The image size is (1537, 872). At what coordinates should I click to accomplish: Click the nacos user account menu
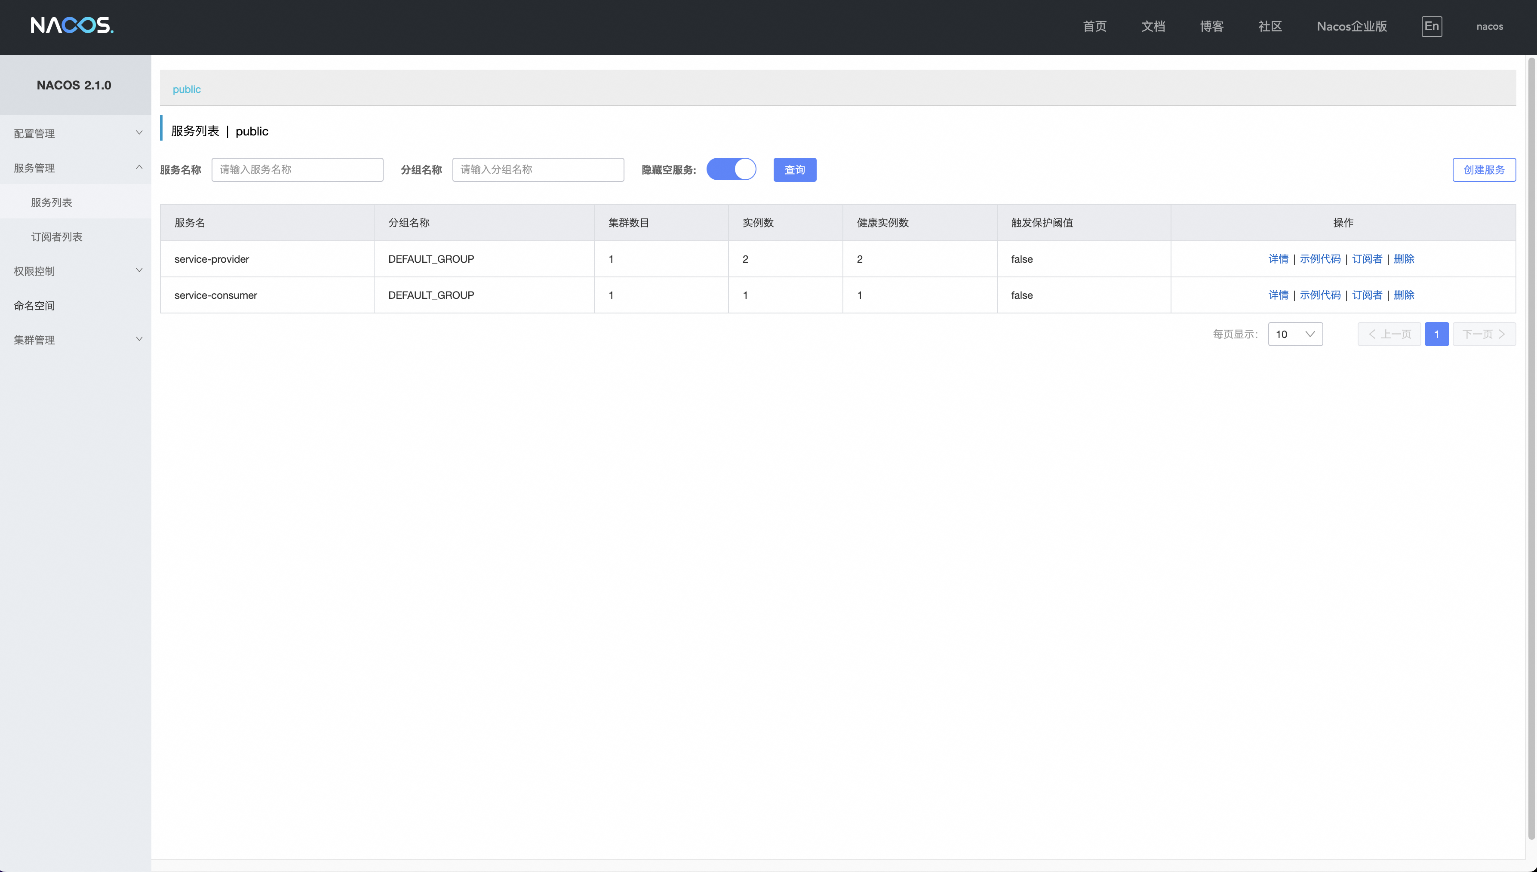click(1489, 26)
